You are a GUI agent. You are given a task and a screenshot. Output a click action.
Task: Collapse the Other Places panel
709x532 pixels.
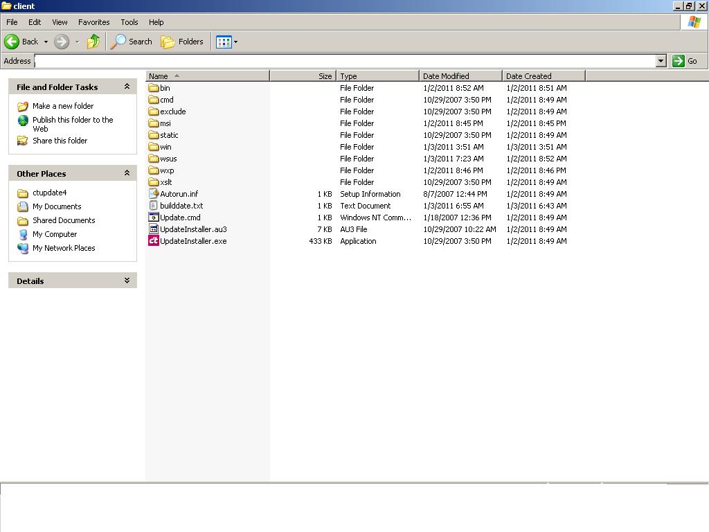[x=127, y=172]
